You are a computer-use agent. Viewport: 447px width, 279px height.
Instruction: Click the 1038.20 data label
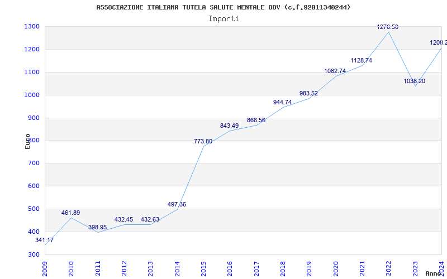[x=414, y=81]
